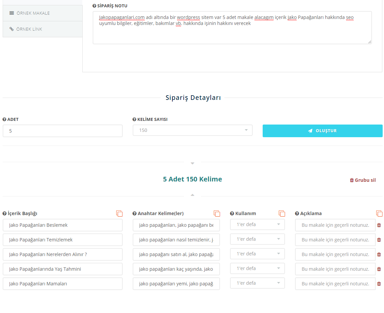384x313 pixels.
Task: Click the paper plane icon on OLUŞTUR
Action: coord(310,131)
